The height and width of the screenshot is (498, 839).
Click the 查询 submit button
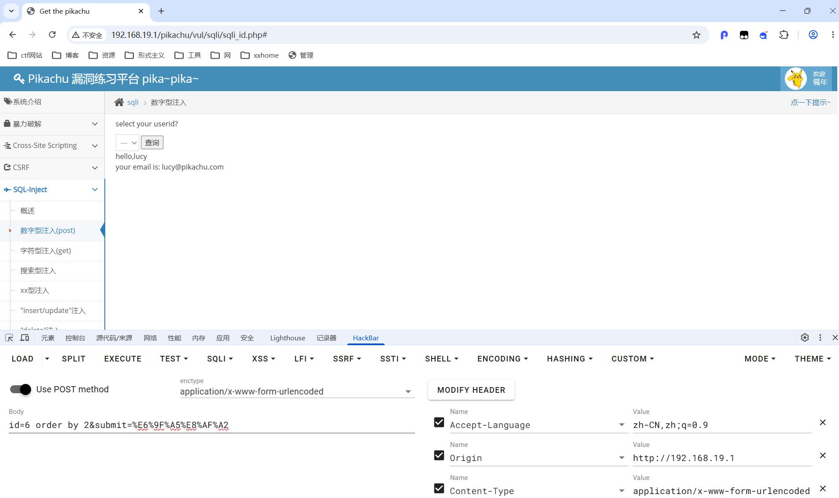click(x=152, y=143)
